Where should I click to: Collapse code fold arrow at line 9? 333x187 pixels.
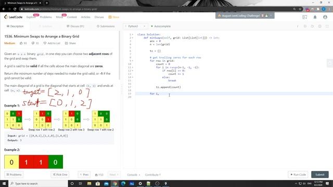[133, 61]
